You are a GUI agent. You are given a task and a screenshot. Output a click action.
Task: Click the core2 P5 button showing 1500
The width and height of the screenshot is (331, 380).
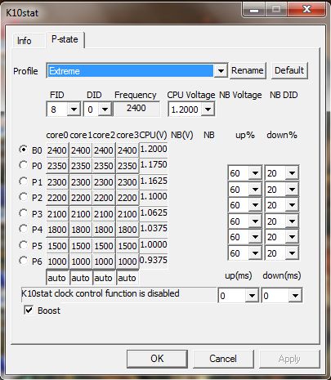click(104, 246)
